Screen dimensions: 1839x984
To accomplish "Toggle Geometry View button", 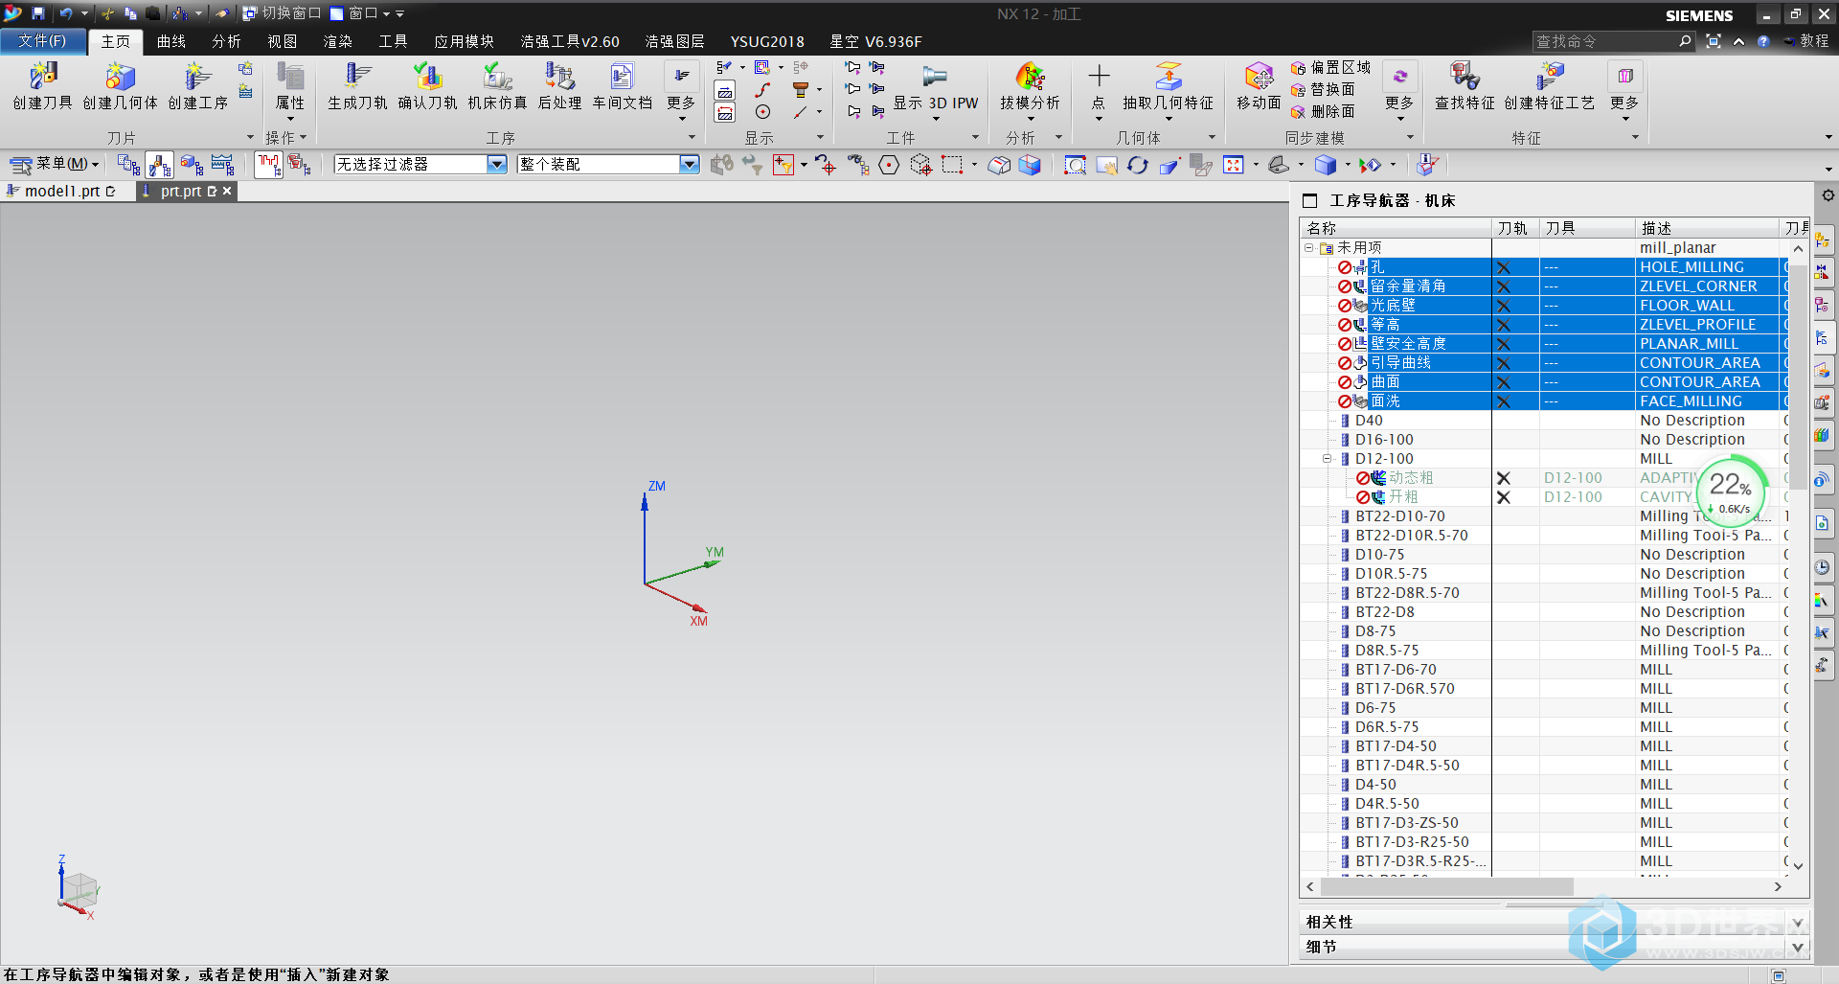I will tap(192, 166).
